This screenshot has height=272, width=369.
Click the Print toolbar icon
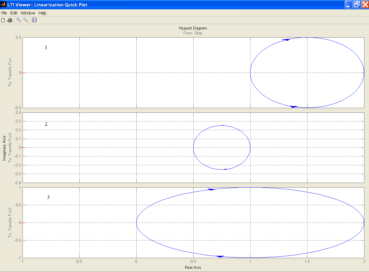pos(10,20)
